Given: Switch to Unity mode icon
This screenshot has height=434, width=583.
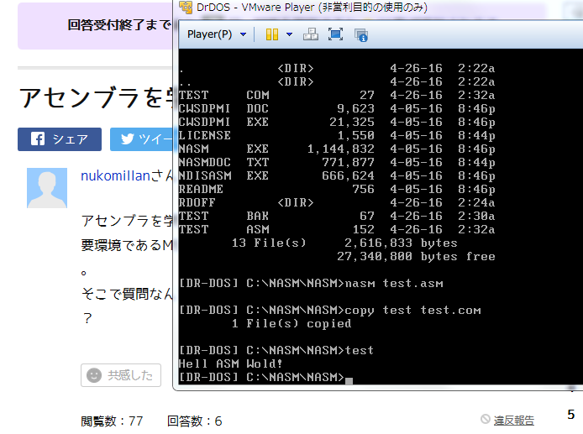Looking at the screenshot, I should (360, 35).
